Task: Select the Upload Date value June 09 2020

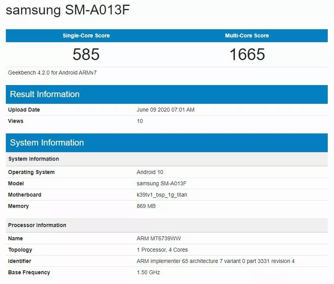Action: (x=165, y=110)
